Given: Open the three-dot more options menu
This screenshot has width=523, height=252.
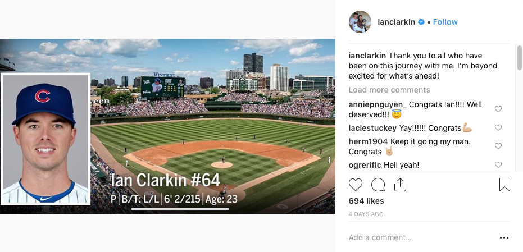Looking at the screenshot, I should 504,237.
